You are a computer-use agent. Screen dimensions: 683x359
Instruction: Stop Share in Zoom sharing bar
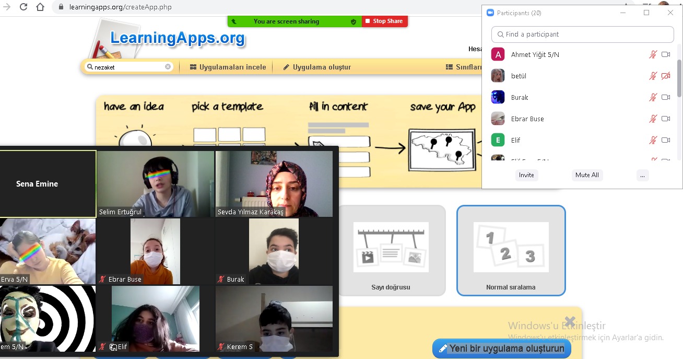(384, 21)
